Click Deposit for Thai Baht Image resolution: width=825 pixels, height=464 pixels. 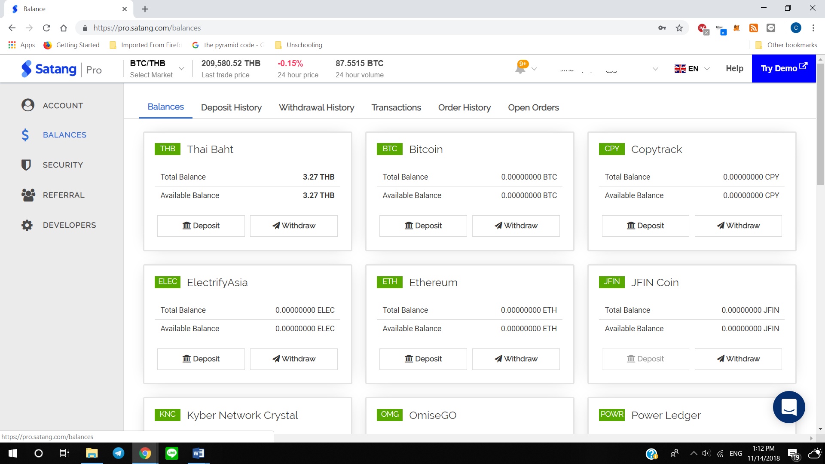[201, 226]
